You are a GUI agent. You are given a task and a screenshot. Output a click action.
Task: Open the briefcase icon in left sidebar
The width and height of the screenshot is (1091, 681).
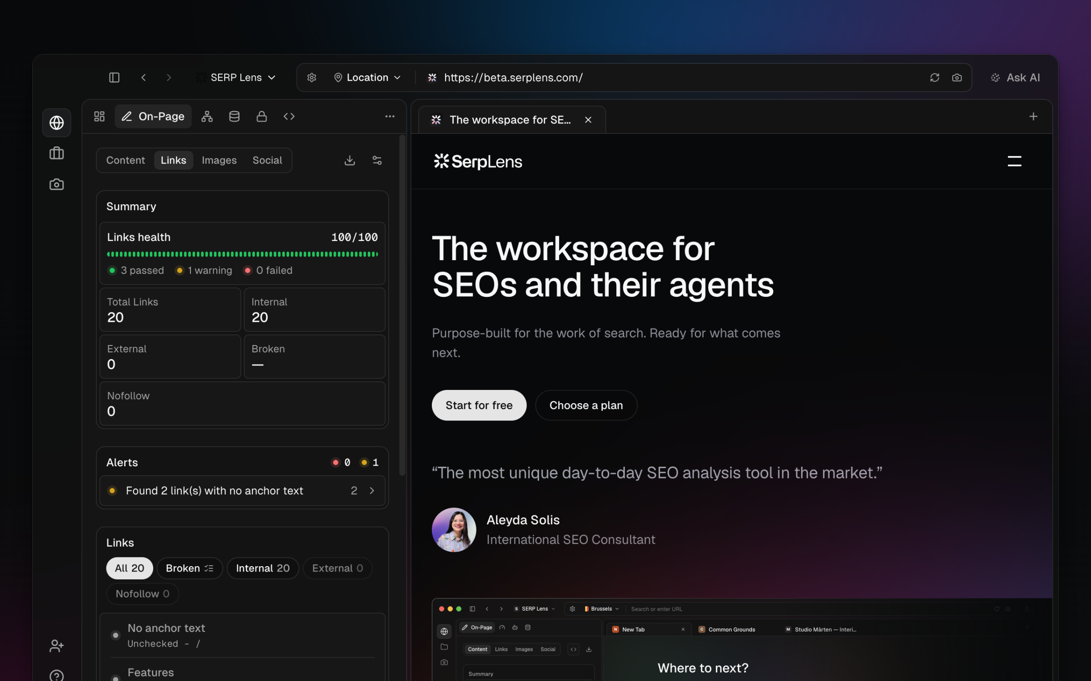[57, 153]
